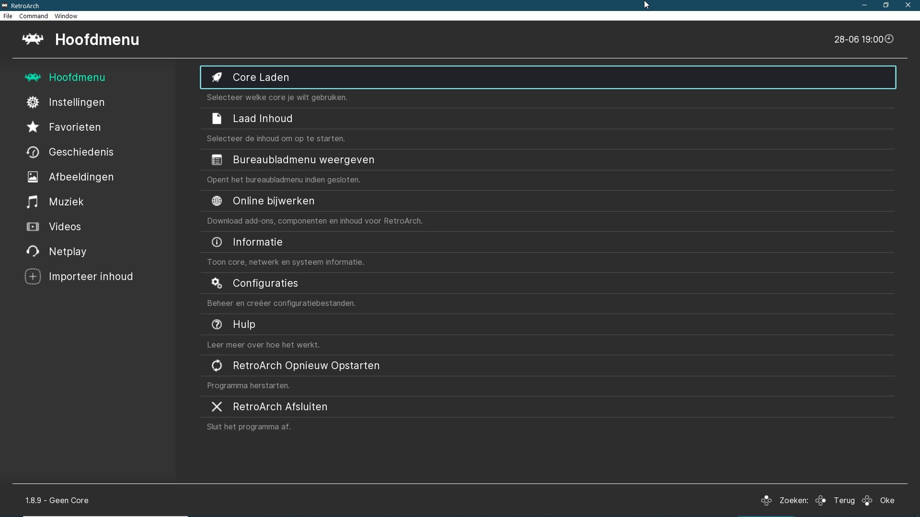This screenshot has height=517, width=920.
Task: Open the File menu
Action: 8,16
